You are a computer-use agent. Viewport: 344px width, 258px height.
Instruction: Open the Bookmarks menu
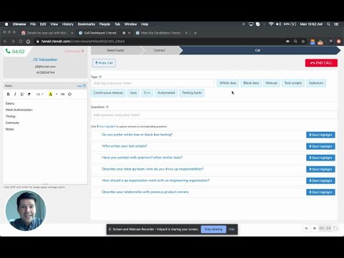click(x=86, y=24)
